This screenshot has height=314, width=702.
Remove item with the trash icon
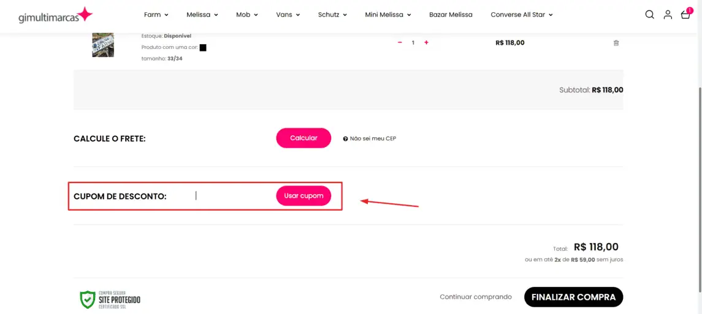point(616,43)
